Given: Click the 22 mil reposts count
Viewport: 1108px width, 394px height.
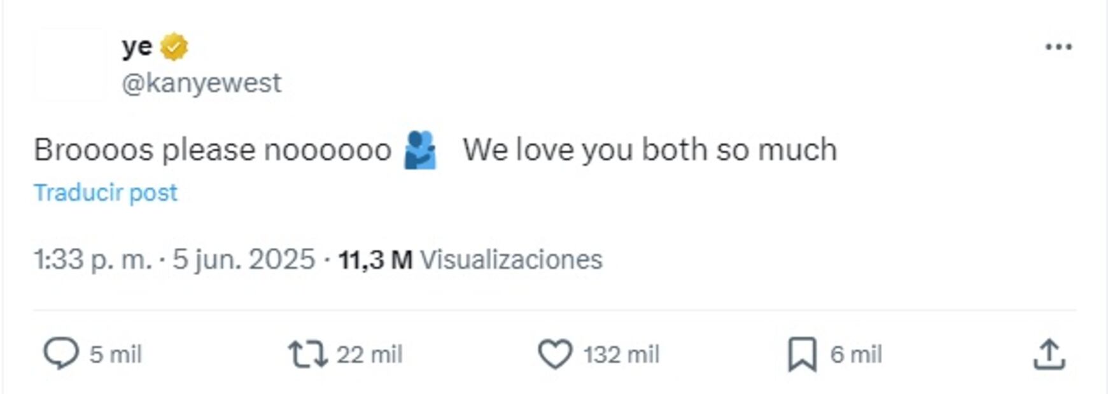Looking at the screenshot, I should [369, 355].
